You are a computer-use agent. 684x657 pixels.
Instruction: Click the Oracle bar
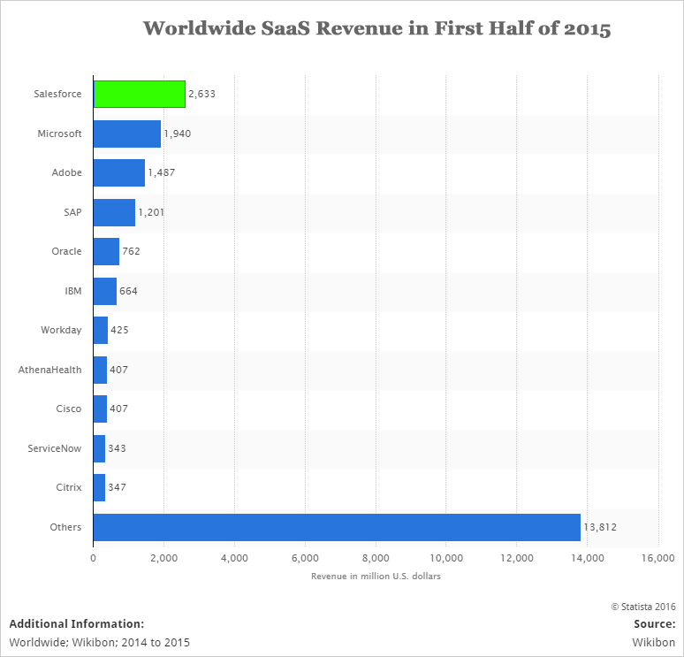click(106, 251)
